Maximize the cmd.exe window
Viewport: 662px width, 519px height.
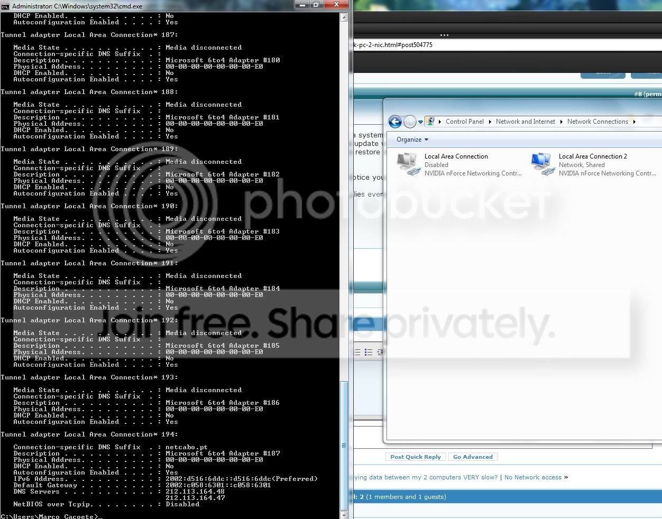316,5
